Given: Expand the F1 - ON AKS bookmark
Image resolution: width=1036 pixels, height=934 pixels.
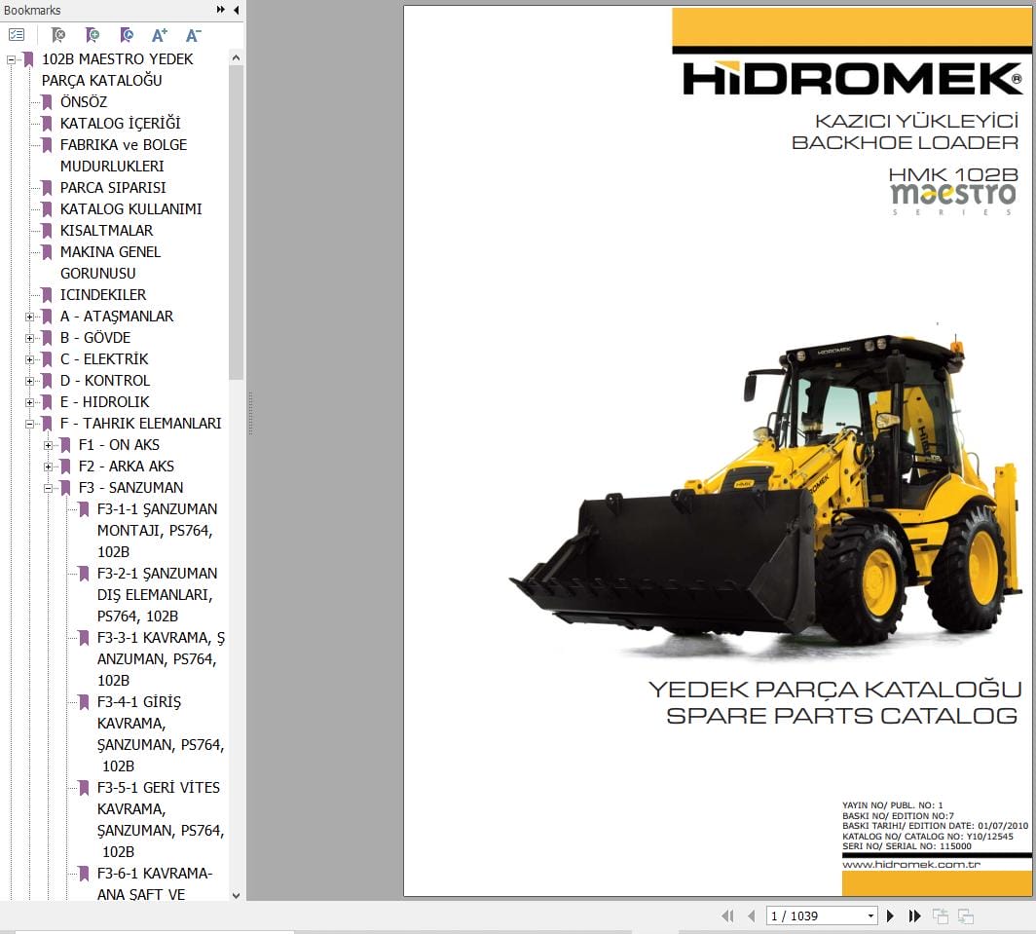Looking at the screenshot, I should click(x=49, y=445).
